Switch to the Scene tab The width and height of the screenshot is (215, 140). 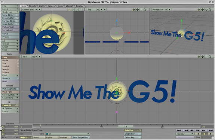[x=60, y=6]
